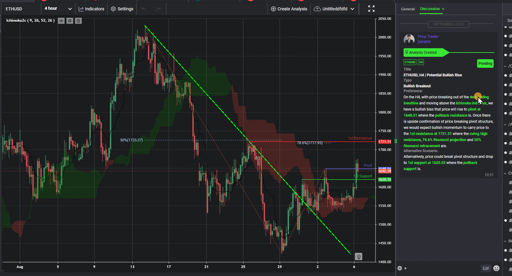Click the pullback resistance highlighted text

(x=451, y=115)
